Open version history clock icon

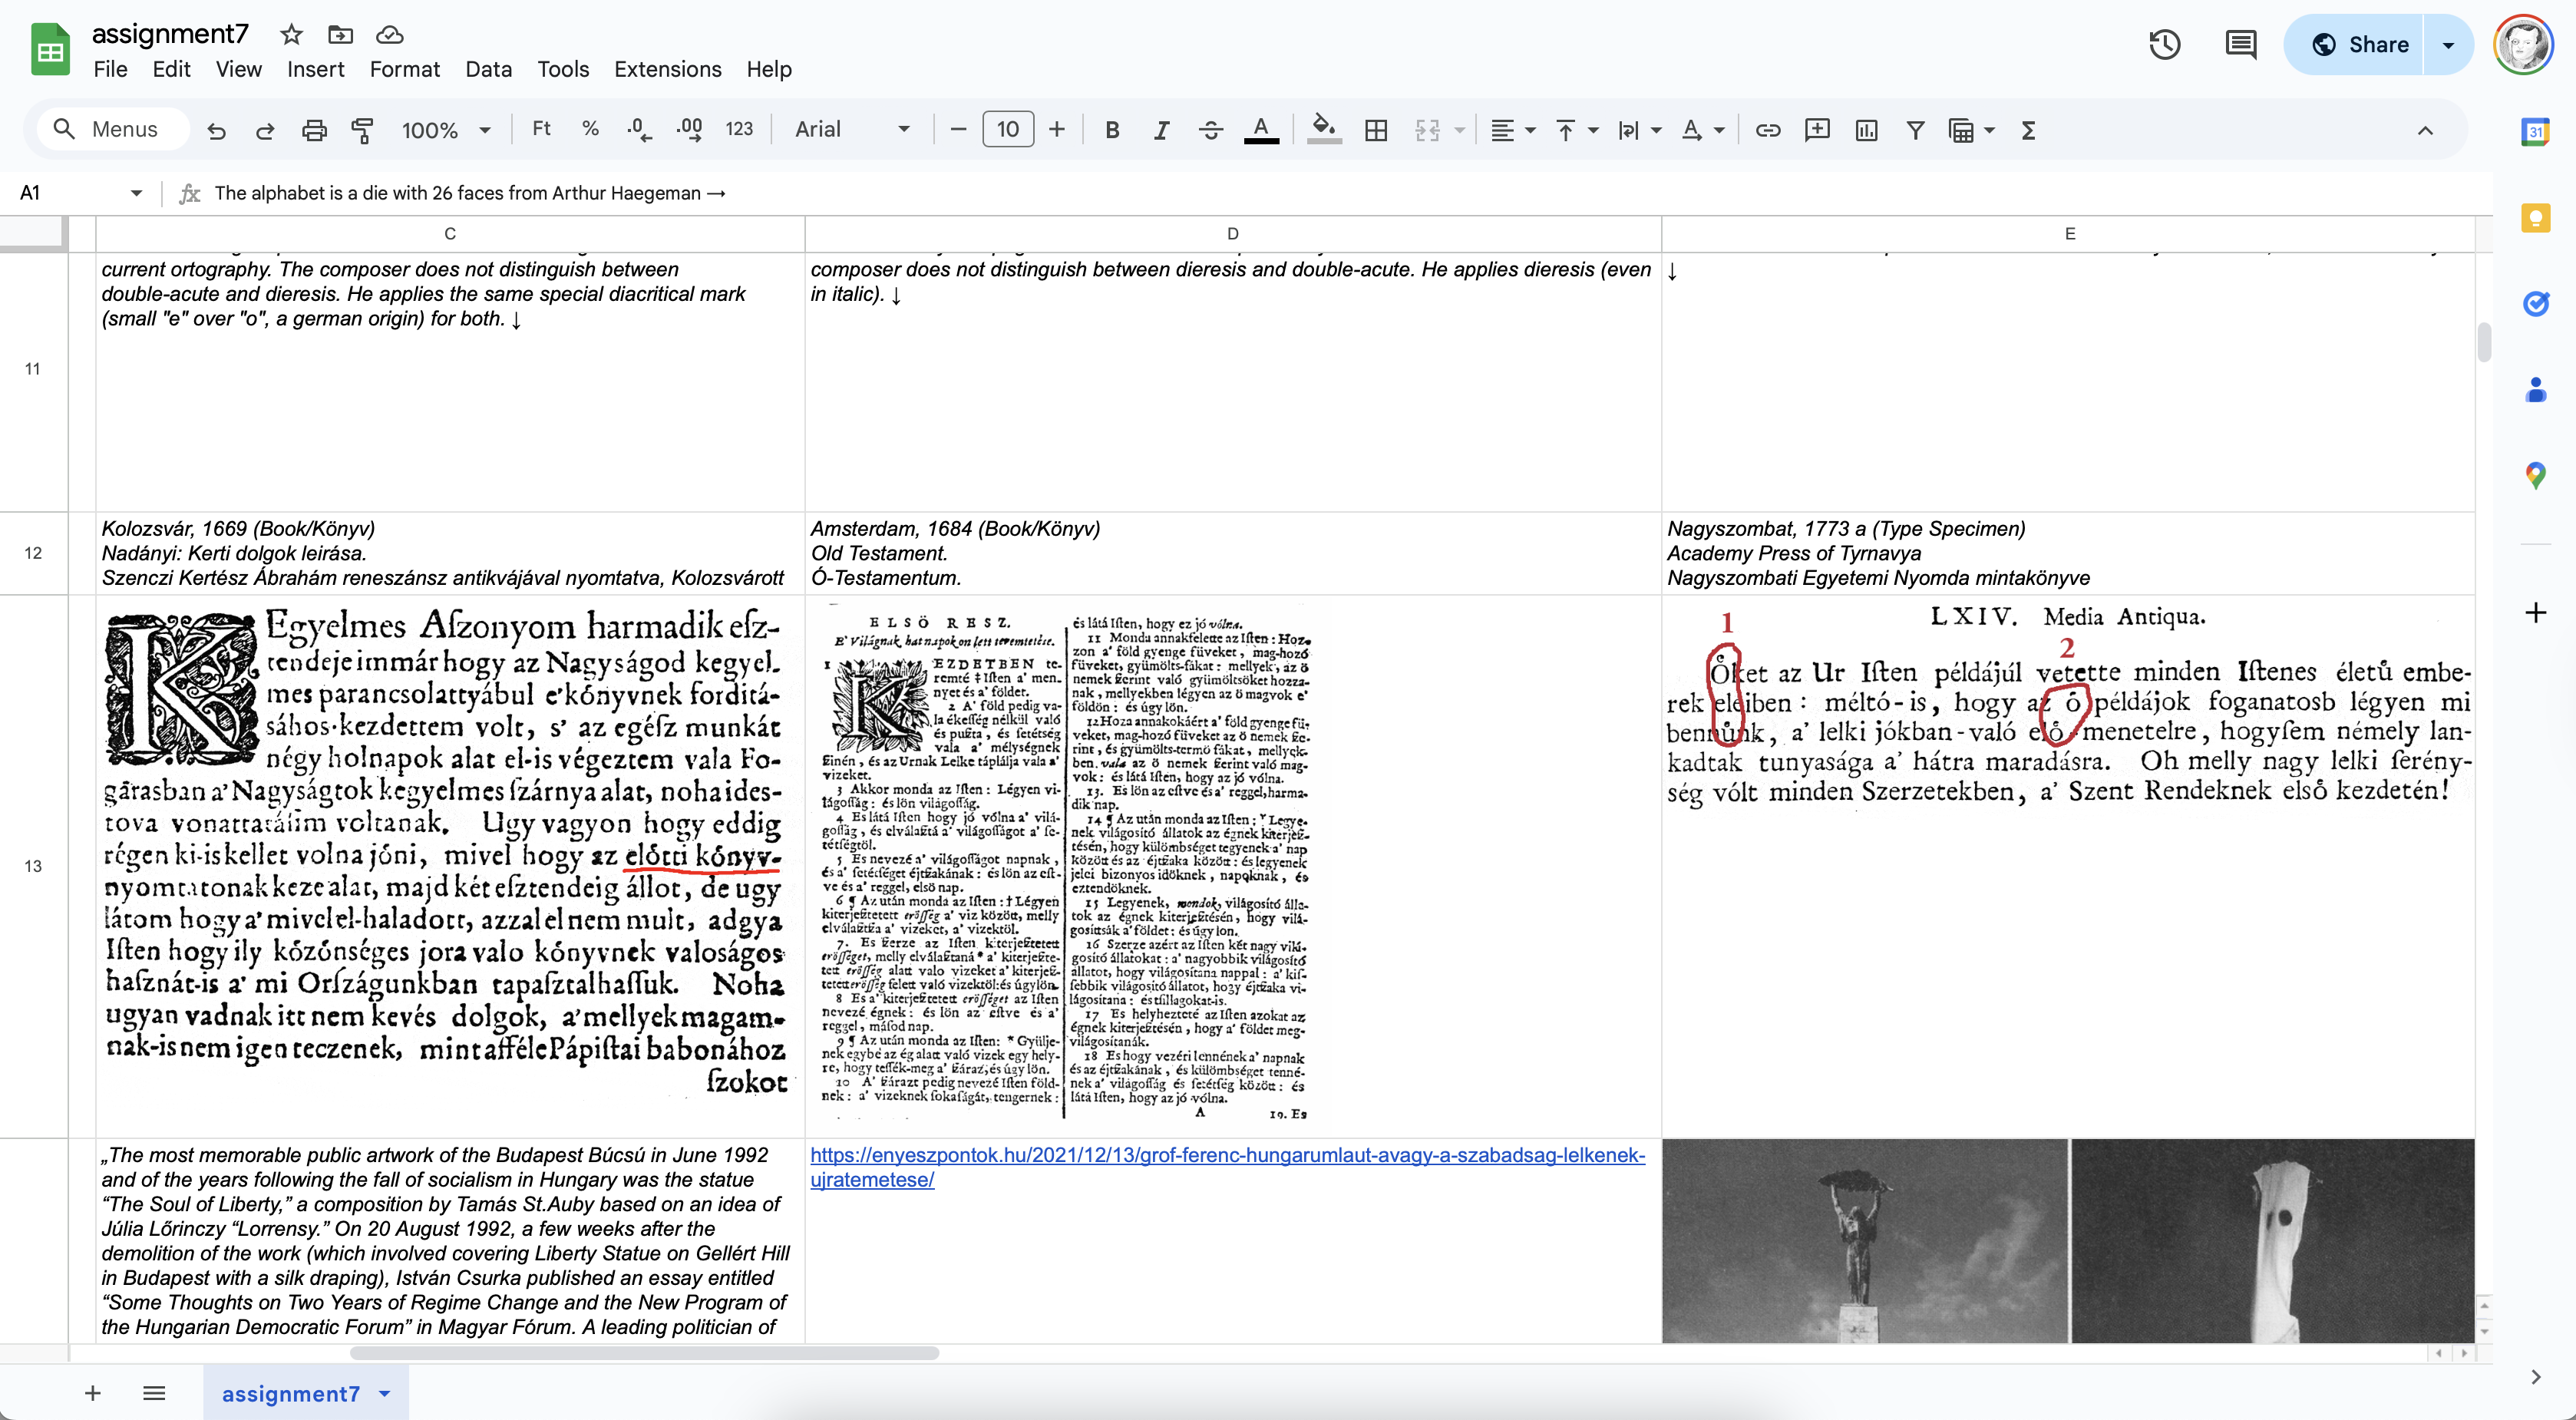point(2164,45)
